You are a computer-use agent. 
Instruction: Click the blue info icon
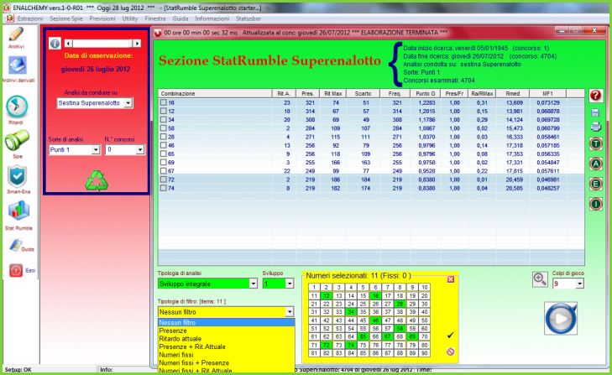point(55,44)
